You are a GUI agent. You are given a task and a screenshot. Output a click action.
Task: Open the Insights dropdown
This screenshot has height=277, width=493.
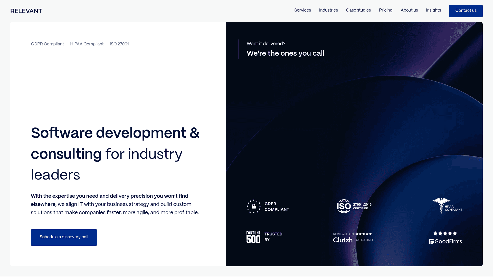(433, 10)
